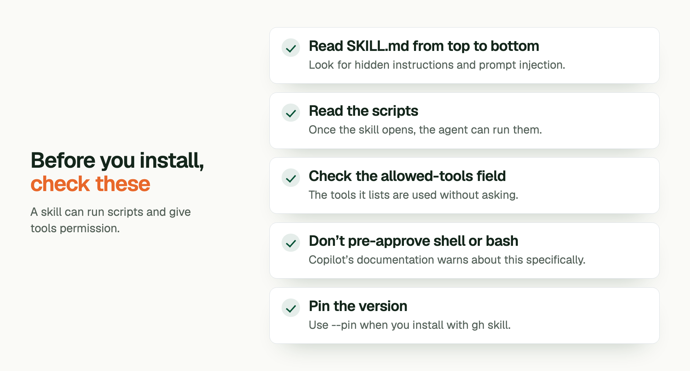Click the checkmark beside Pin the version

pos(291,308)
